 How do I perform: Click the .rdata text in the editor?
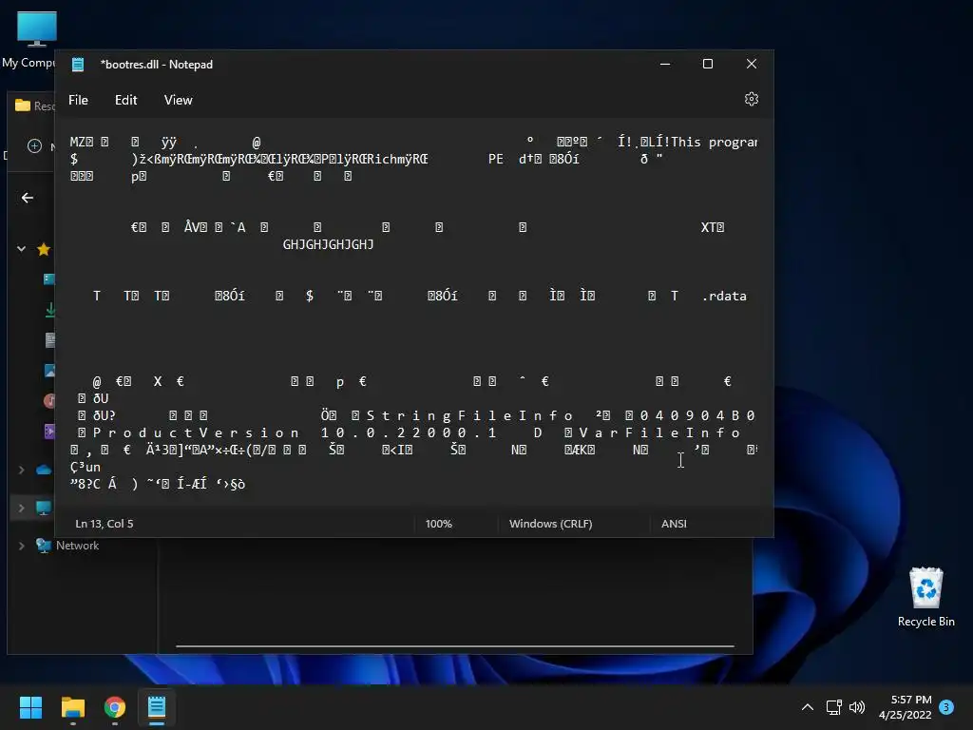[x=724, y=297]
